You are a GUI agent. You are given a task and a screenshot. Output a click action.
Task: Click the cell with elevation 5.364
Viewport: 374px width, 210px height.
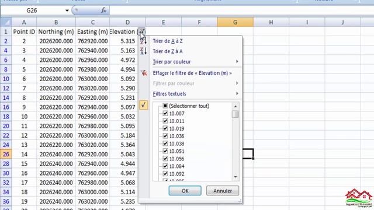pos(124,145)
